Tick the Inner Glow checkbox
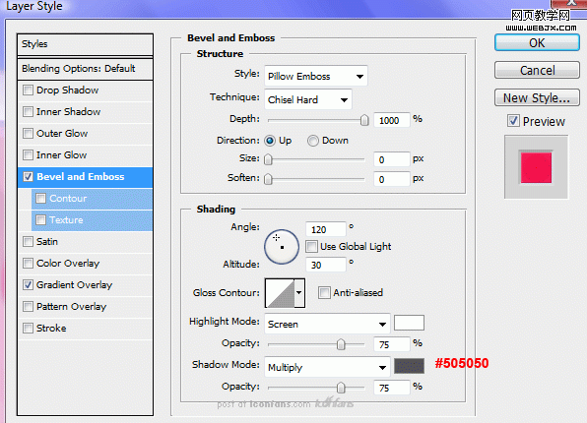Image resolution: width=587 pixels, height=423 pixels. pos(28,154)
